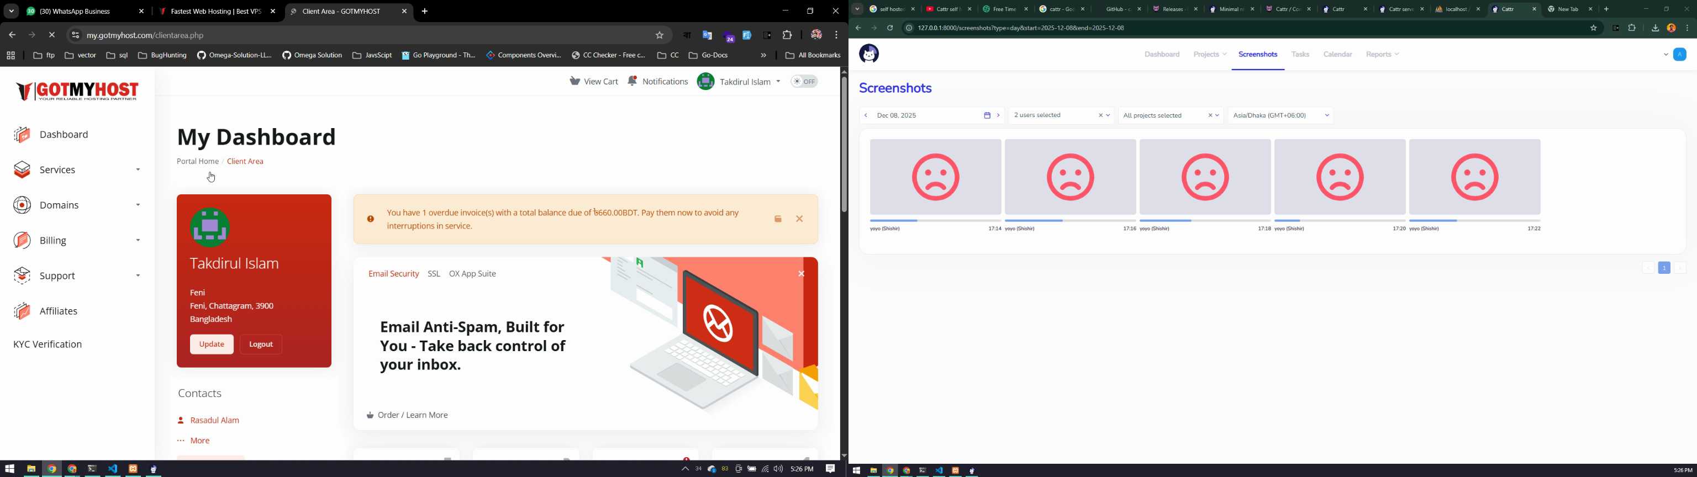Click the Update profile button
Screen dimensions: 1697x477
click(x=212, y=344)
